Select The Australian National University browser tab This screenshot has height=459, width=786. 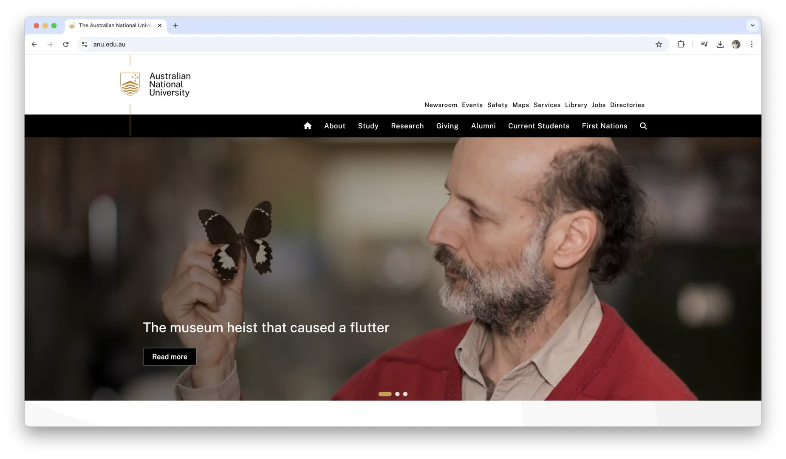[116, 25]
